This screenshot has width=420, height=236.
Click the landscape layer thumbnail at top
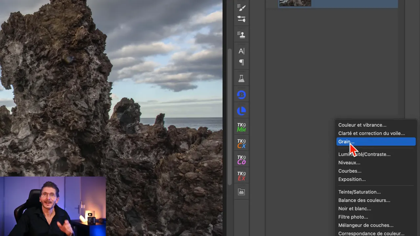(295, 3)
